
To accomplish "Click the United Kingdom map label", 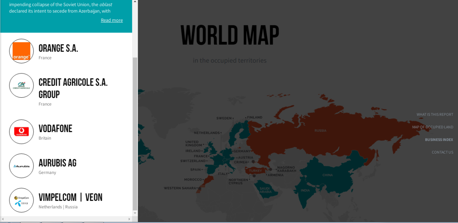I will point(194,144).
